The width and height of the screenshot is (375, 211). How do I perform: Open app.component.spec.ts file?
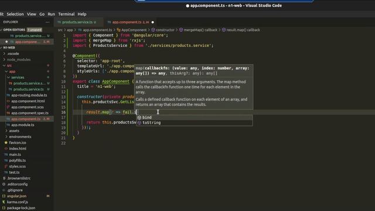(x=30, y=113)
